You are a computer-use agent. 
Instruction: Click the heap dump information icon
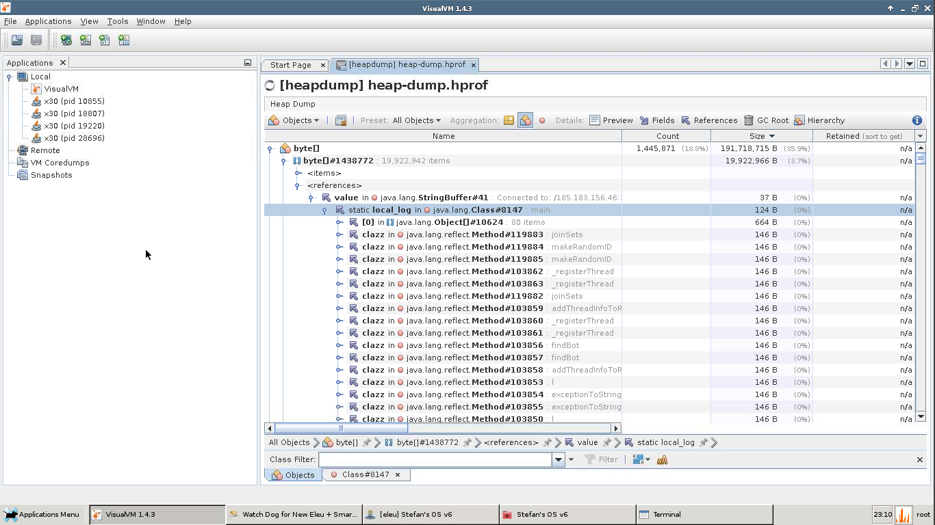coord(917,120)
